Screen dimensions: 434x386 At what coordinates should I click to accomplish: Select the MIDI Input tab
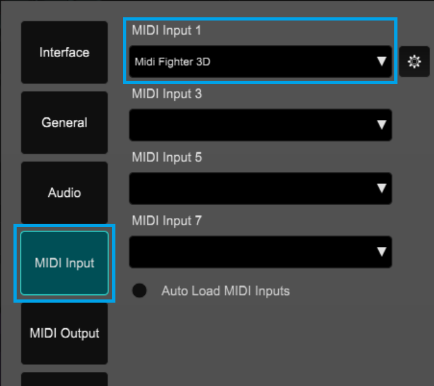[64, 263]
